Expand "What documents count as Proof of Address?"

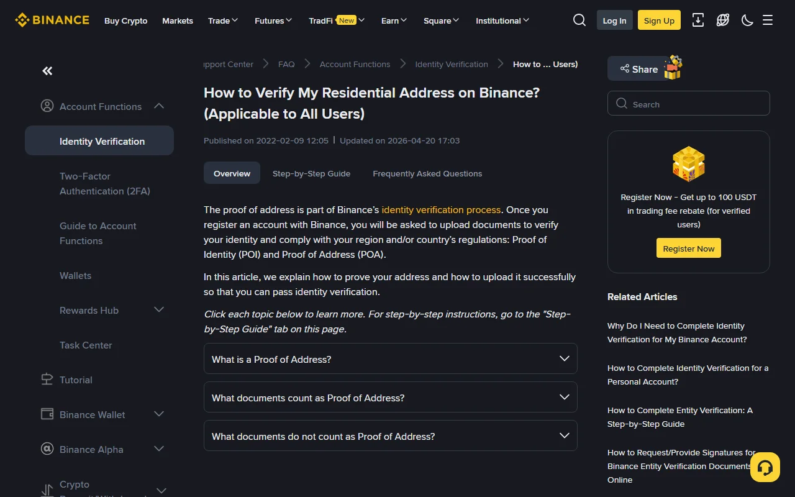point(391,398)
